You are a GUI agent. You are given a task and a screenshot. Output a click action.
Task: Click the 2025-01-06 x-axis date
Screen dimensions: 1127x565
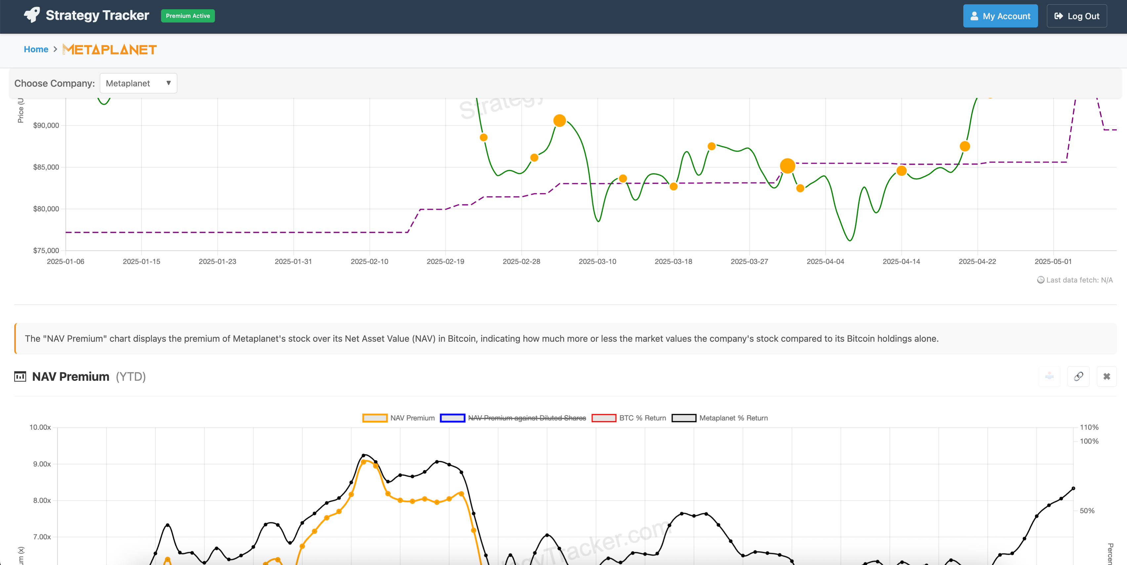pyautogui.click(x=65, y=261)
